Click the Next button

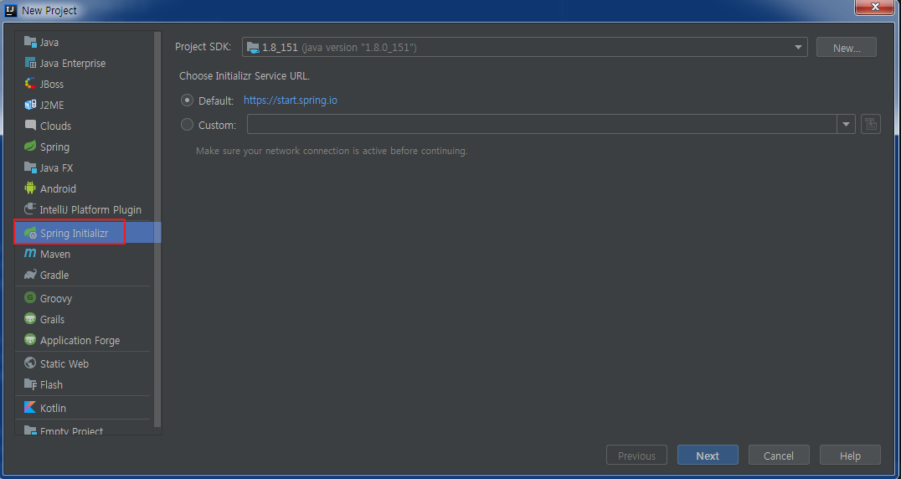pyautogui.click(x=708, y=456)
